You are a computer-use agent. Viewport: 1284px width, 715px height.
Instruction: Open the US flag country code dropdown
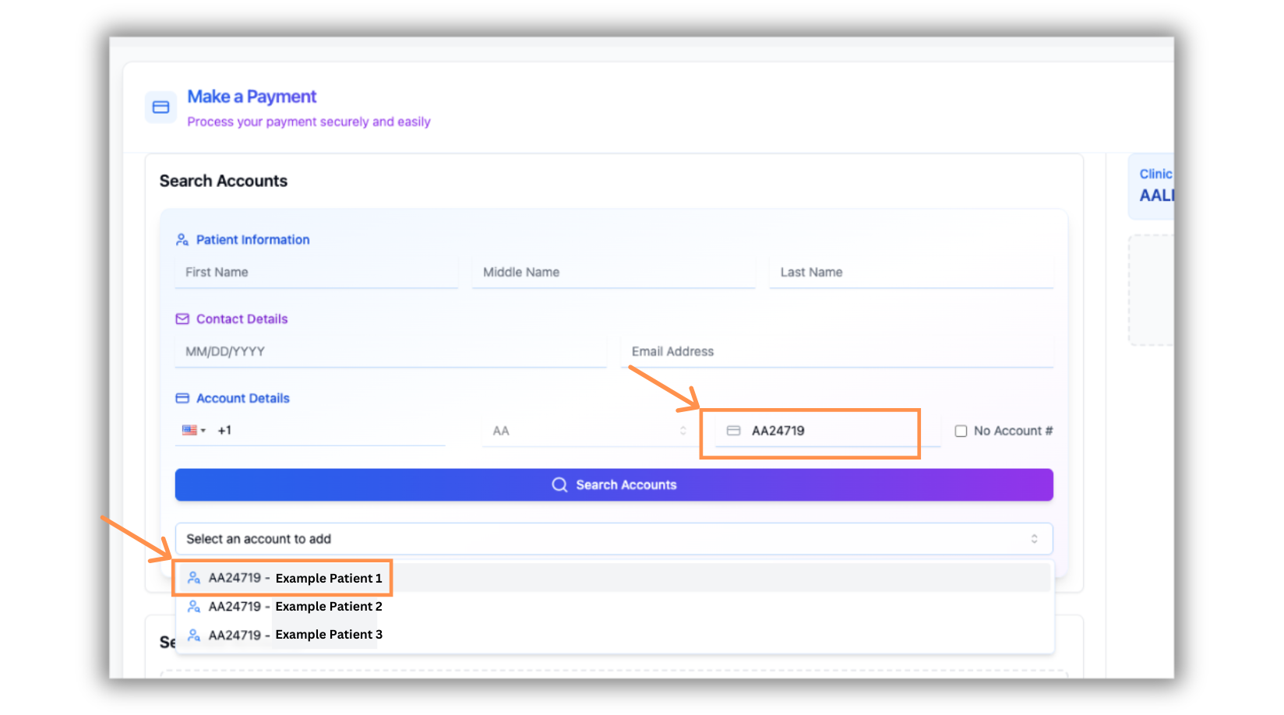point(193,431)
